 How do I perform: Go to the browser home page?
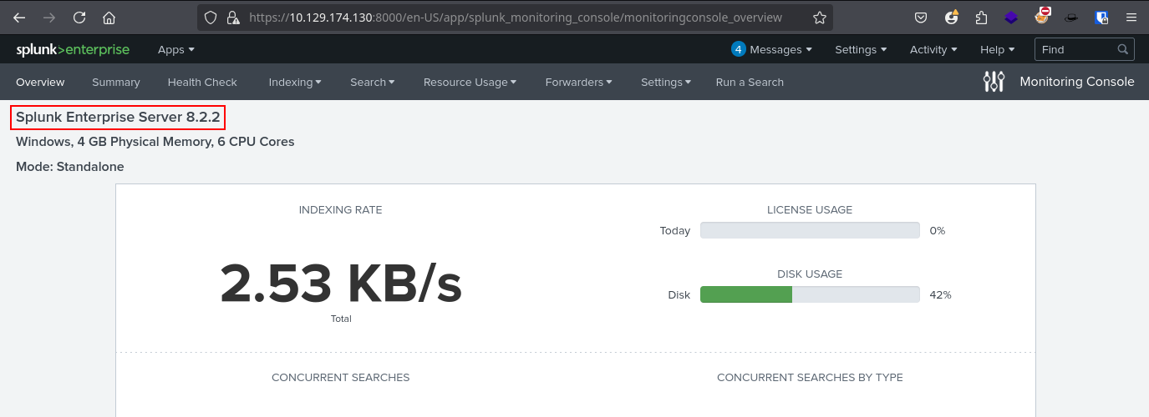[x=109, y=17]
